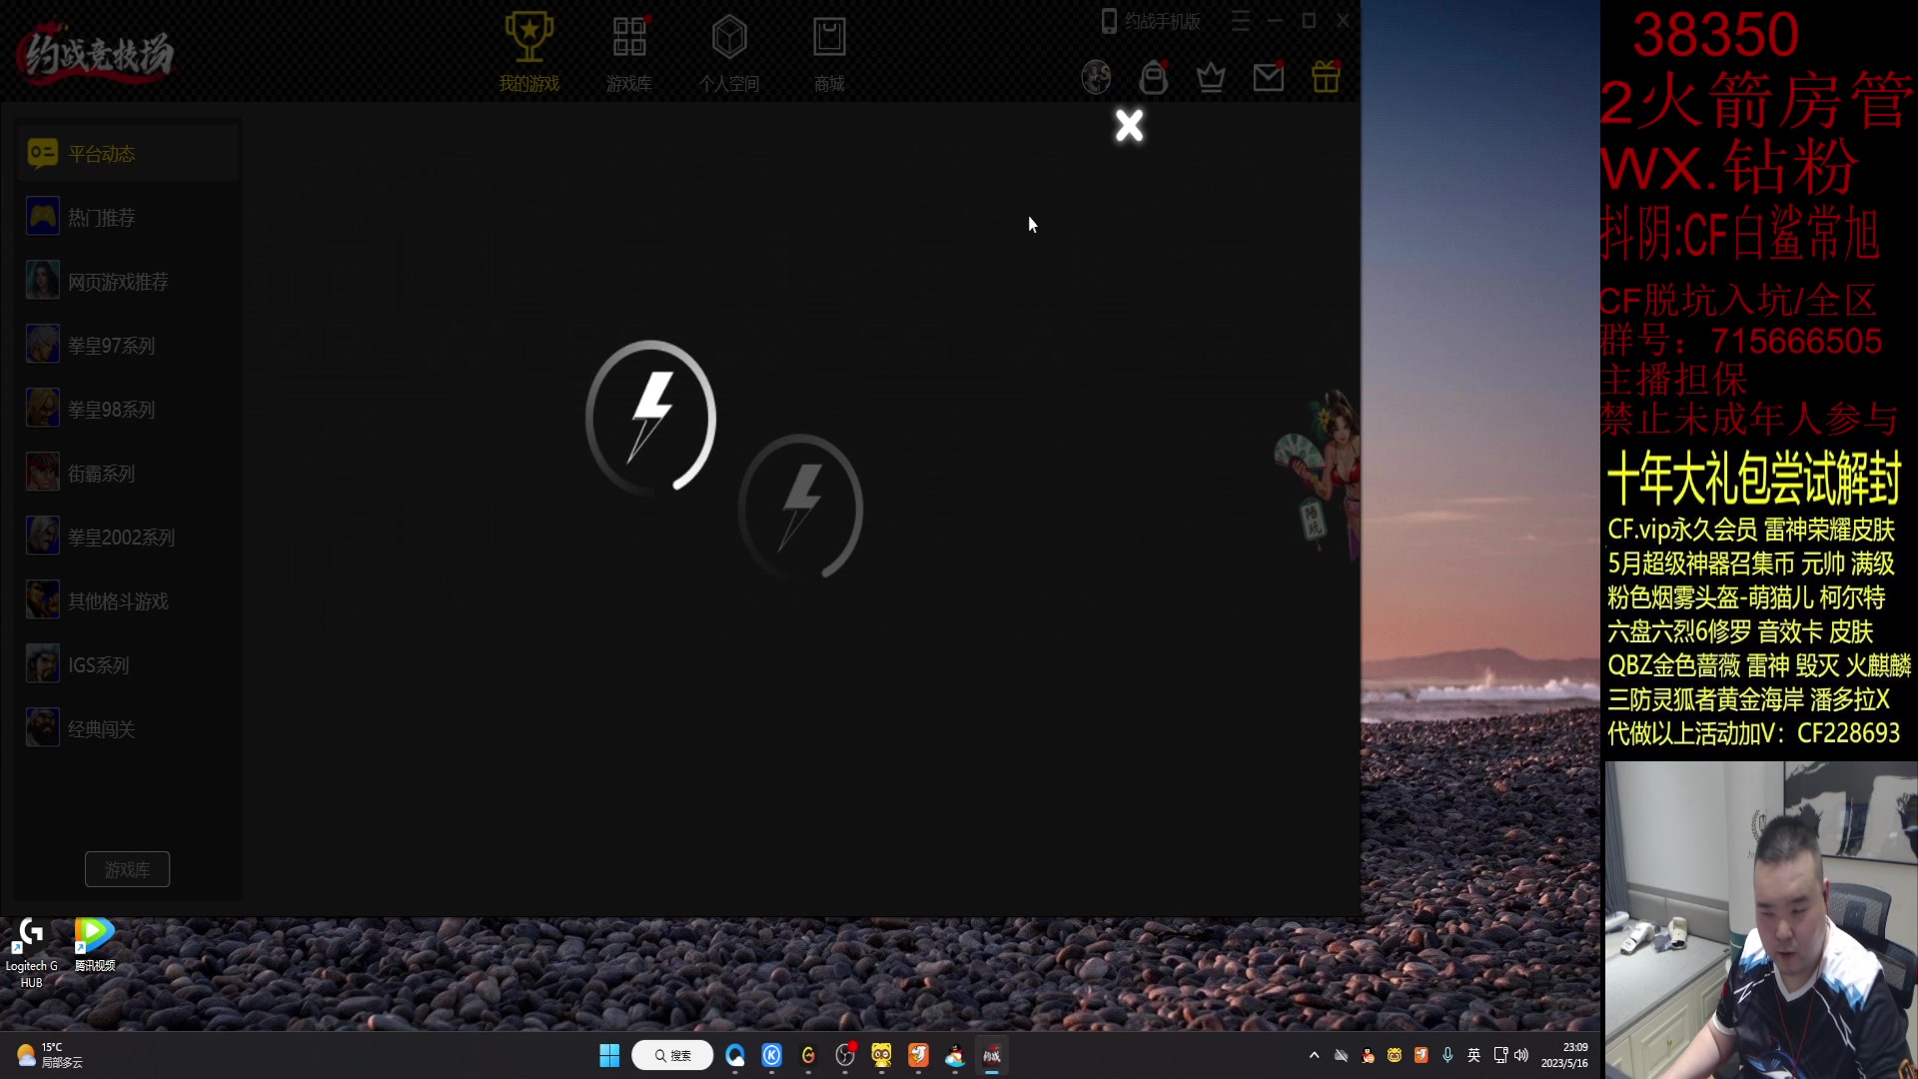Open the 我的游戏 trophy tab

pos(528,53)
